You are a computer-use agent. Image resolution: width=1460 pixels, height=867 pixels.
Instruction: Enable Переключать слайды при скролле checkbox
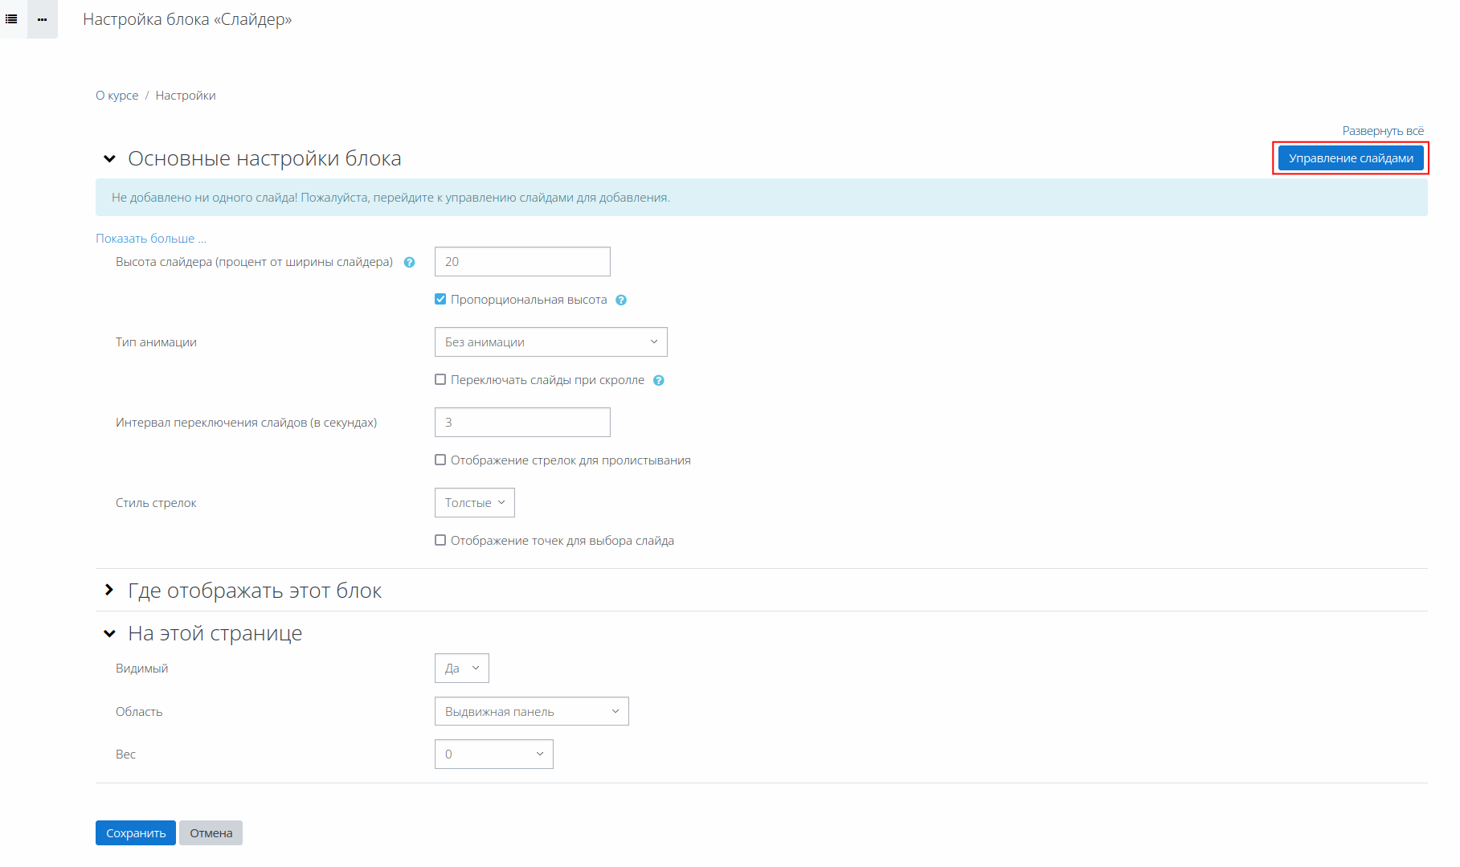pos(440,379)
